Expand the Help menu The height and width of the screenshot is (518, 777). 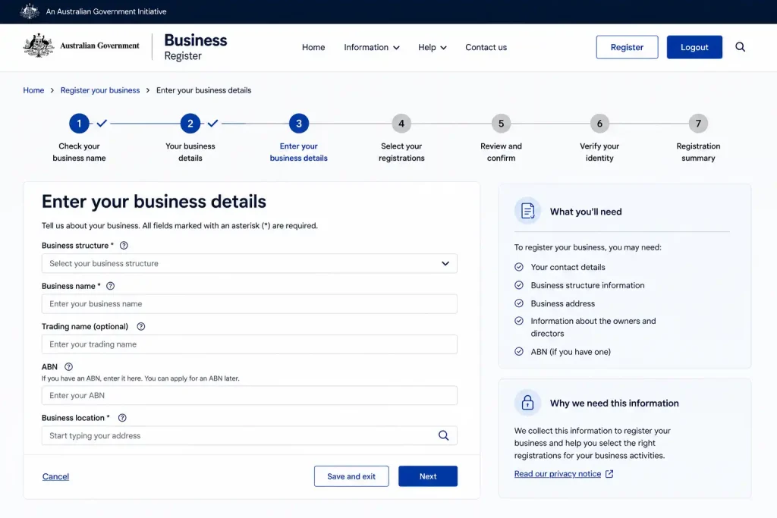[432, 48]
